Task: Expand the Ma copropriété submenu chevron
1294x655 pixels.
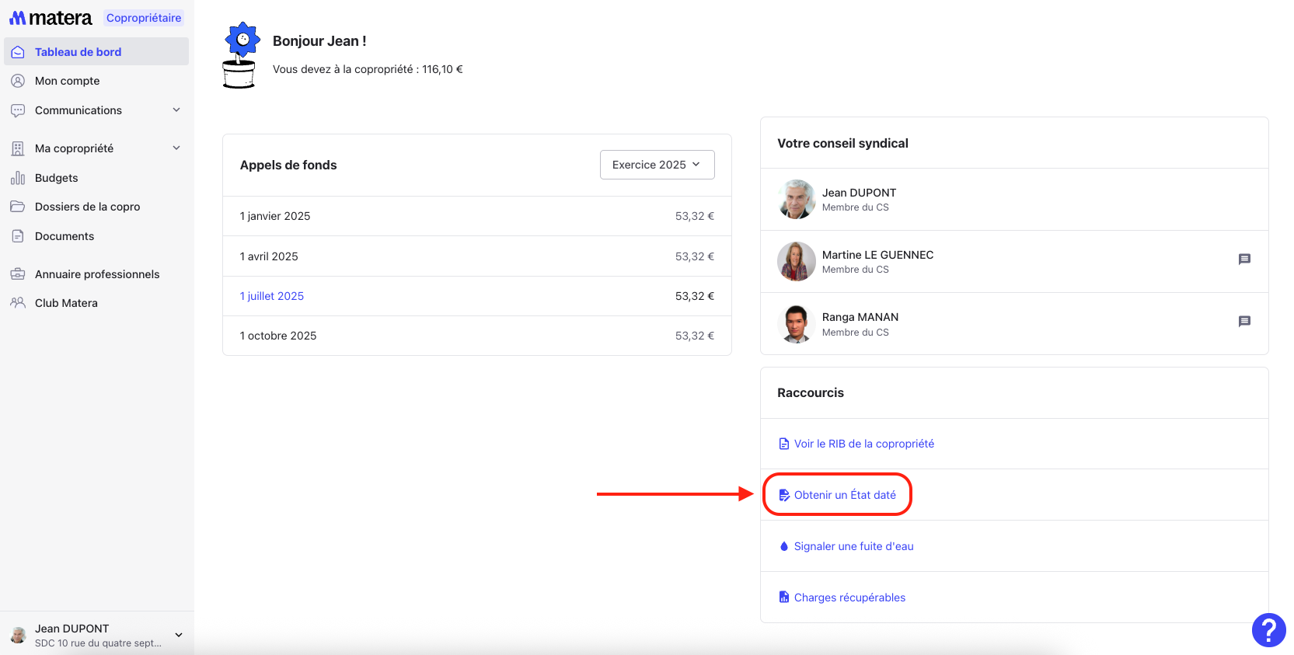Action: 176,148
